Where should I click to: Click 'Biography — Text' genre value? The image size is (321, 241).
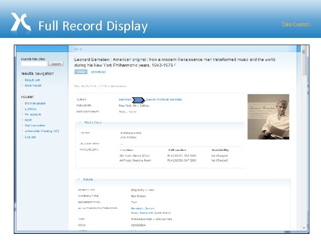143,190
